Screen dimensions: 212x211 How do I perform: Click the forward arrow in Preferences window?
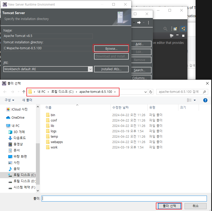click(139, 23)
